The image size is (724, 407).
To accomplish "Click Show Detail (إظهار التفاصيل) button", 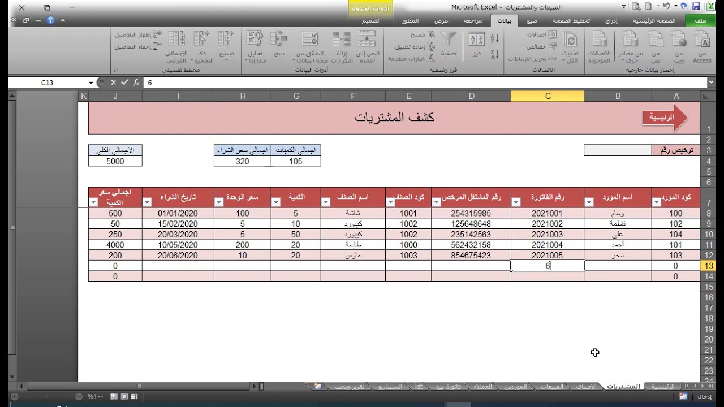I will [138, 34].
